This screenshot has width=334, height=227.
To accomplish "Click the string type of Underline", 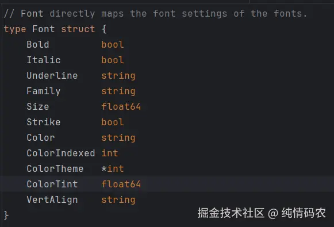I will pos(118,76).
